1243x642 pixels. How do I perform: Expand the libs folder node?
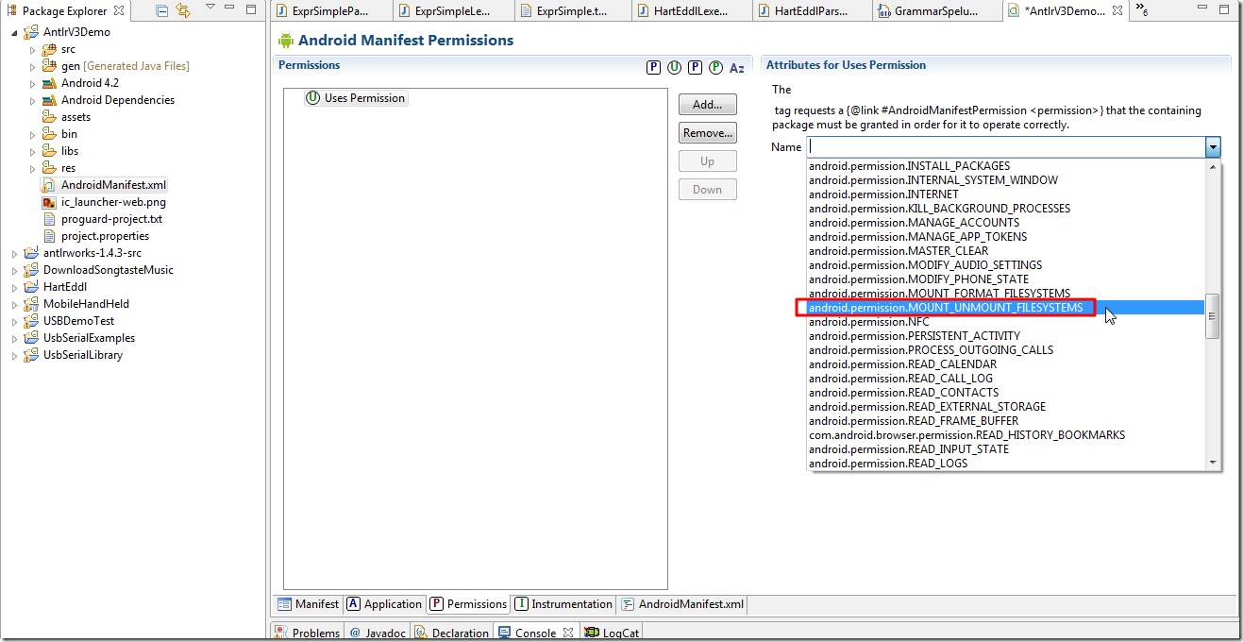(32, 151)
